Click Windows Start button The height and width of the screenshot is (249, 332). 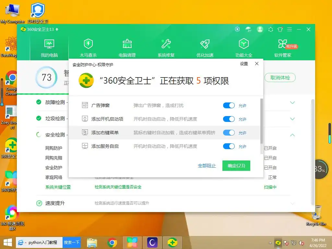[x=8, y=243]
